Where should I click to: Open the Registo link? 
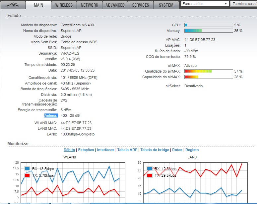coord(192,150)
